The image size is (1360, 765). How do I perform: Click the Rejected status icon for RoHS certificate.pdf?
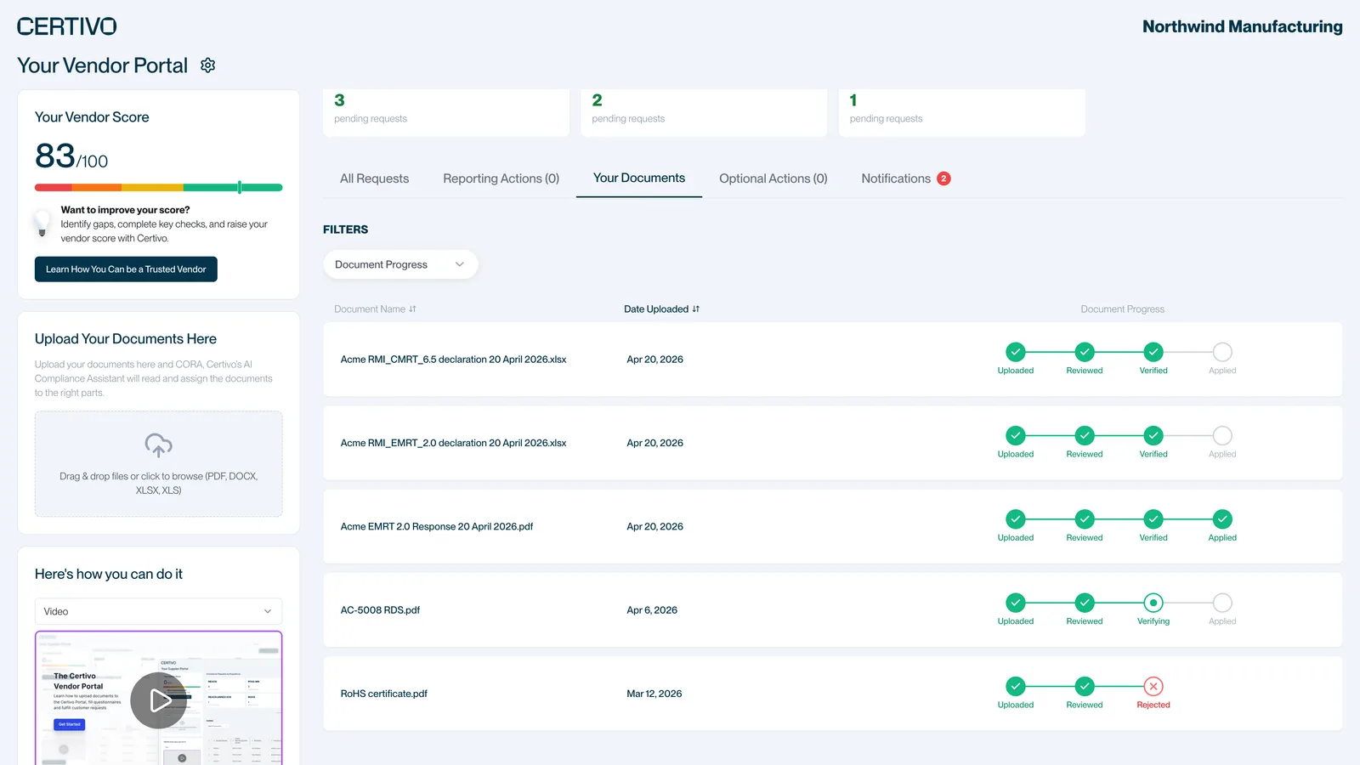pyautogui.click(x=1153, y=686)
